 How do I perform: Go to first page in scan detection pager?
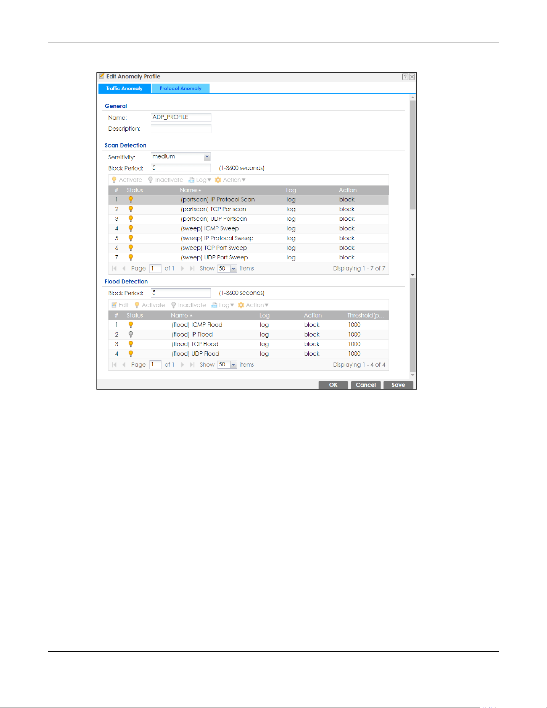(x=114, y=269)
